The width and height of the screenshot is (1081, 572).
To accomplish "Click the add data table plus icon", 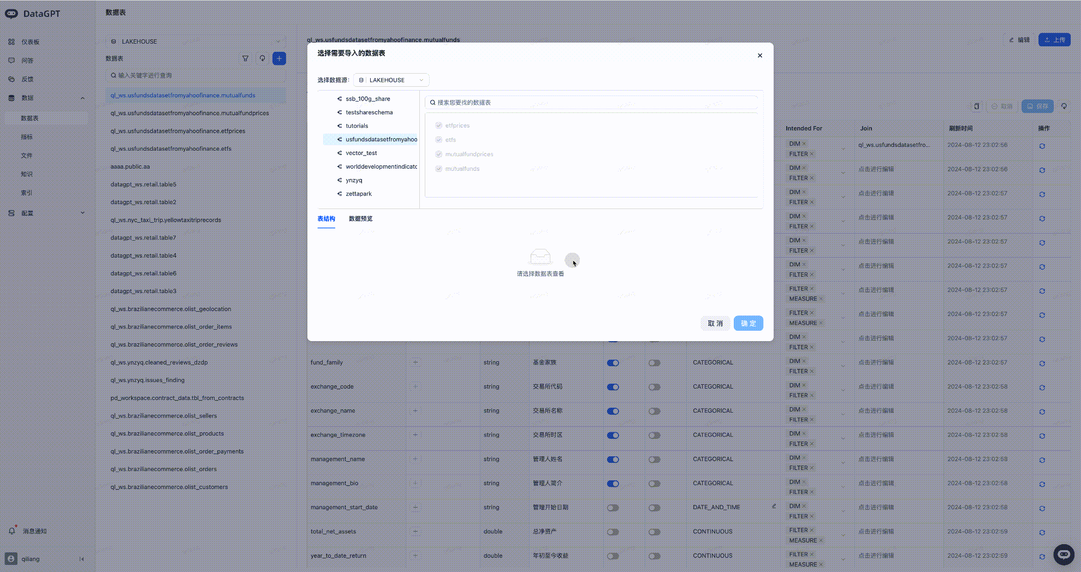I will point(279,58).
